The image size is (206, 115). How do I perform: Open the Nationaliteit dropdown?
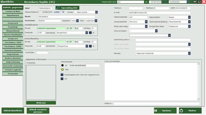coord(189,17)
